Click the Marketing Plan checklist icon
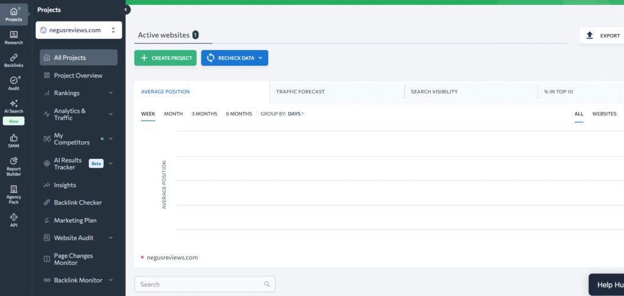 [x=46, y=220]
